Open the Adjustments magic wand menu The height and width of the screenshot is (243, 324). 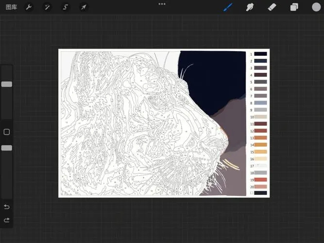(47, 7)
